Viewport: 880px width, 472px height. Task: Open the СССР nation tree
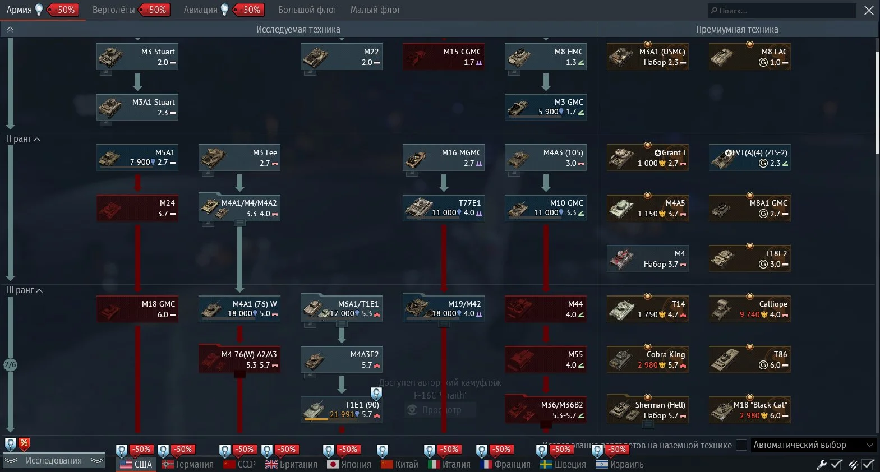coord(239,464)
